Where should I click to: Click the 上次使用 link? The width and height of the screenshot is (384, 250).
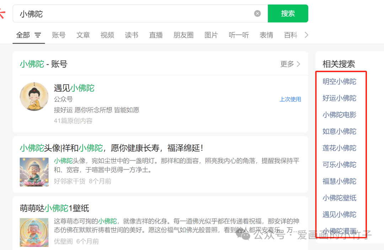click(290, 99)
